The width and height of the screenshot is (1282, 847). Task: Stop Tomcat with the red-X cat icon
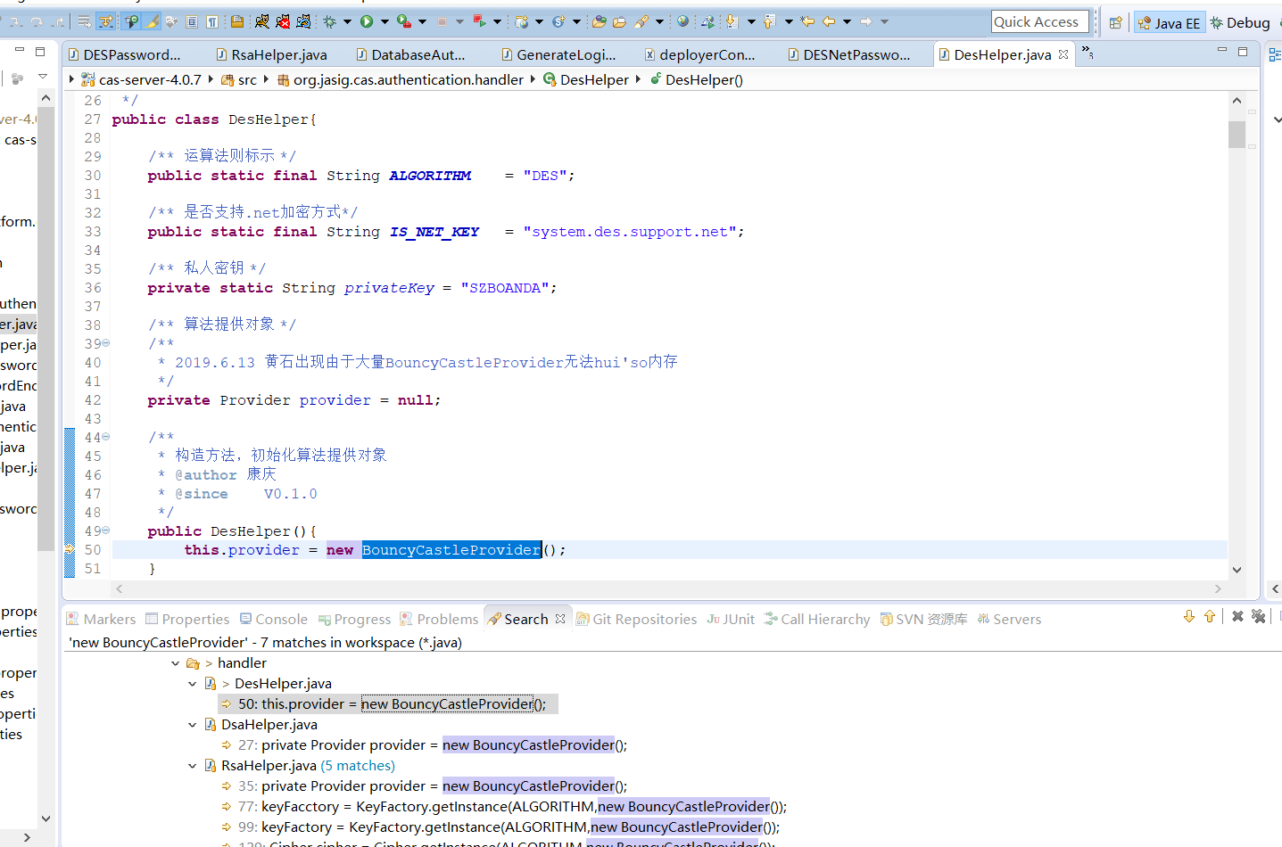pos(283,21)
